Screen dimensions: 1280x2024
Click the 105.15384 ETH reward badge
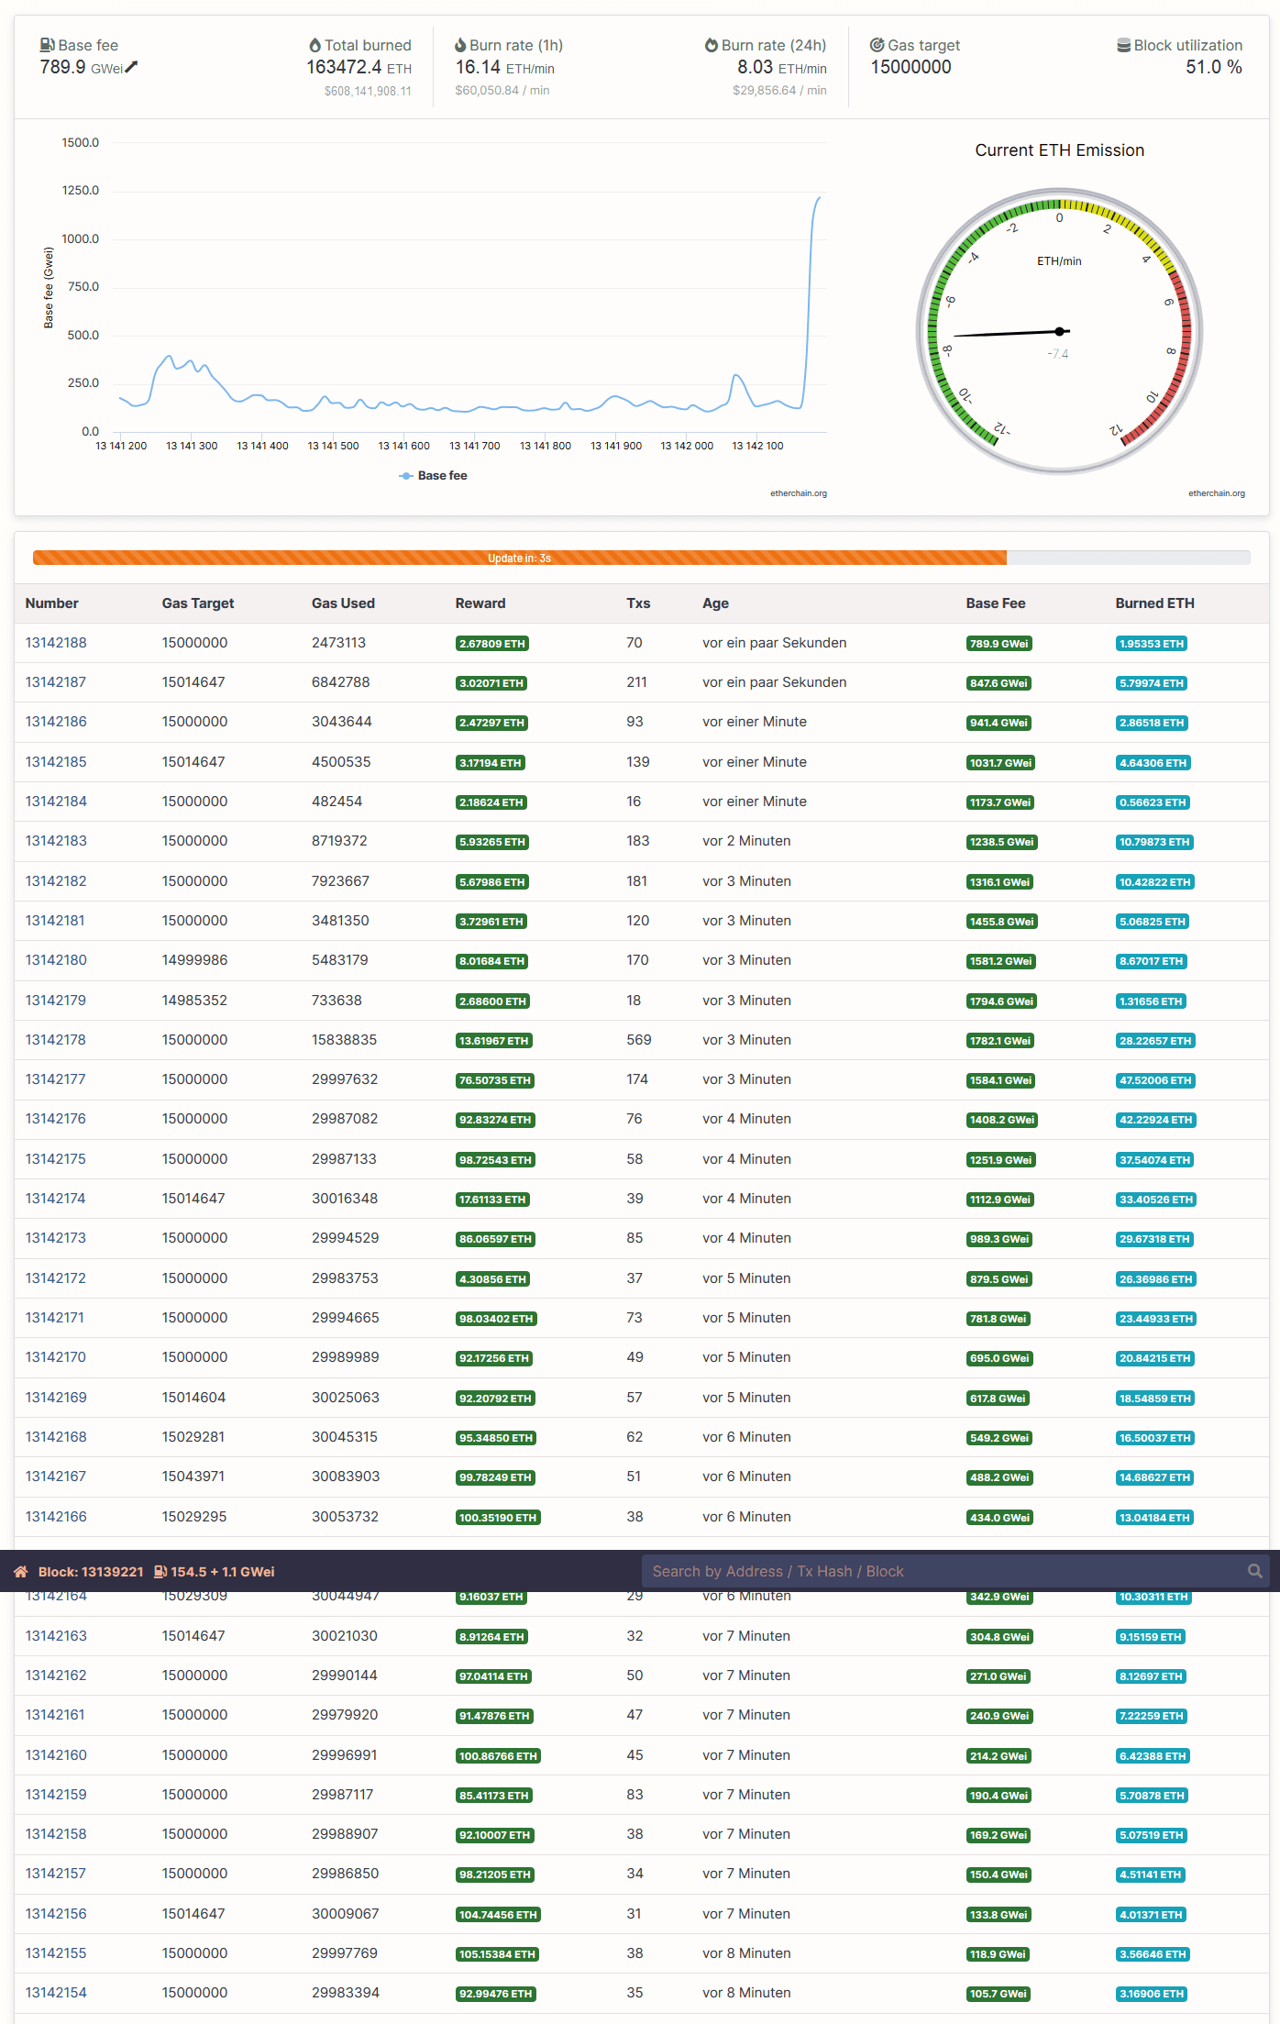(497, 1954)
